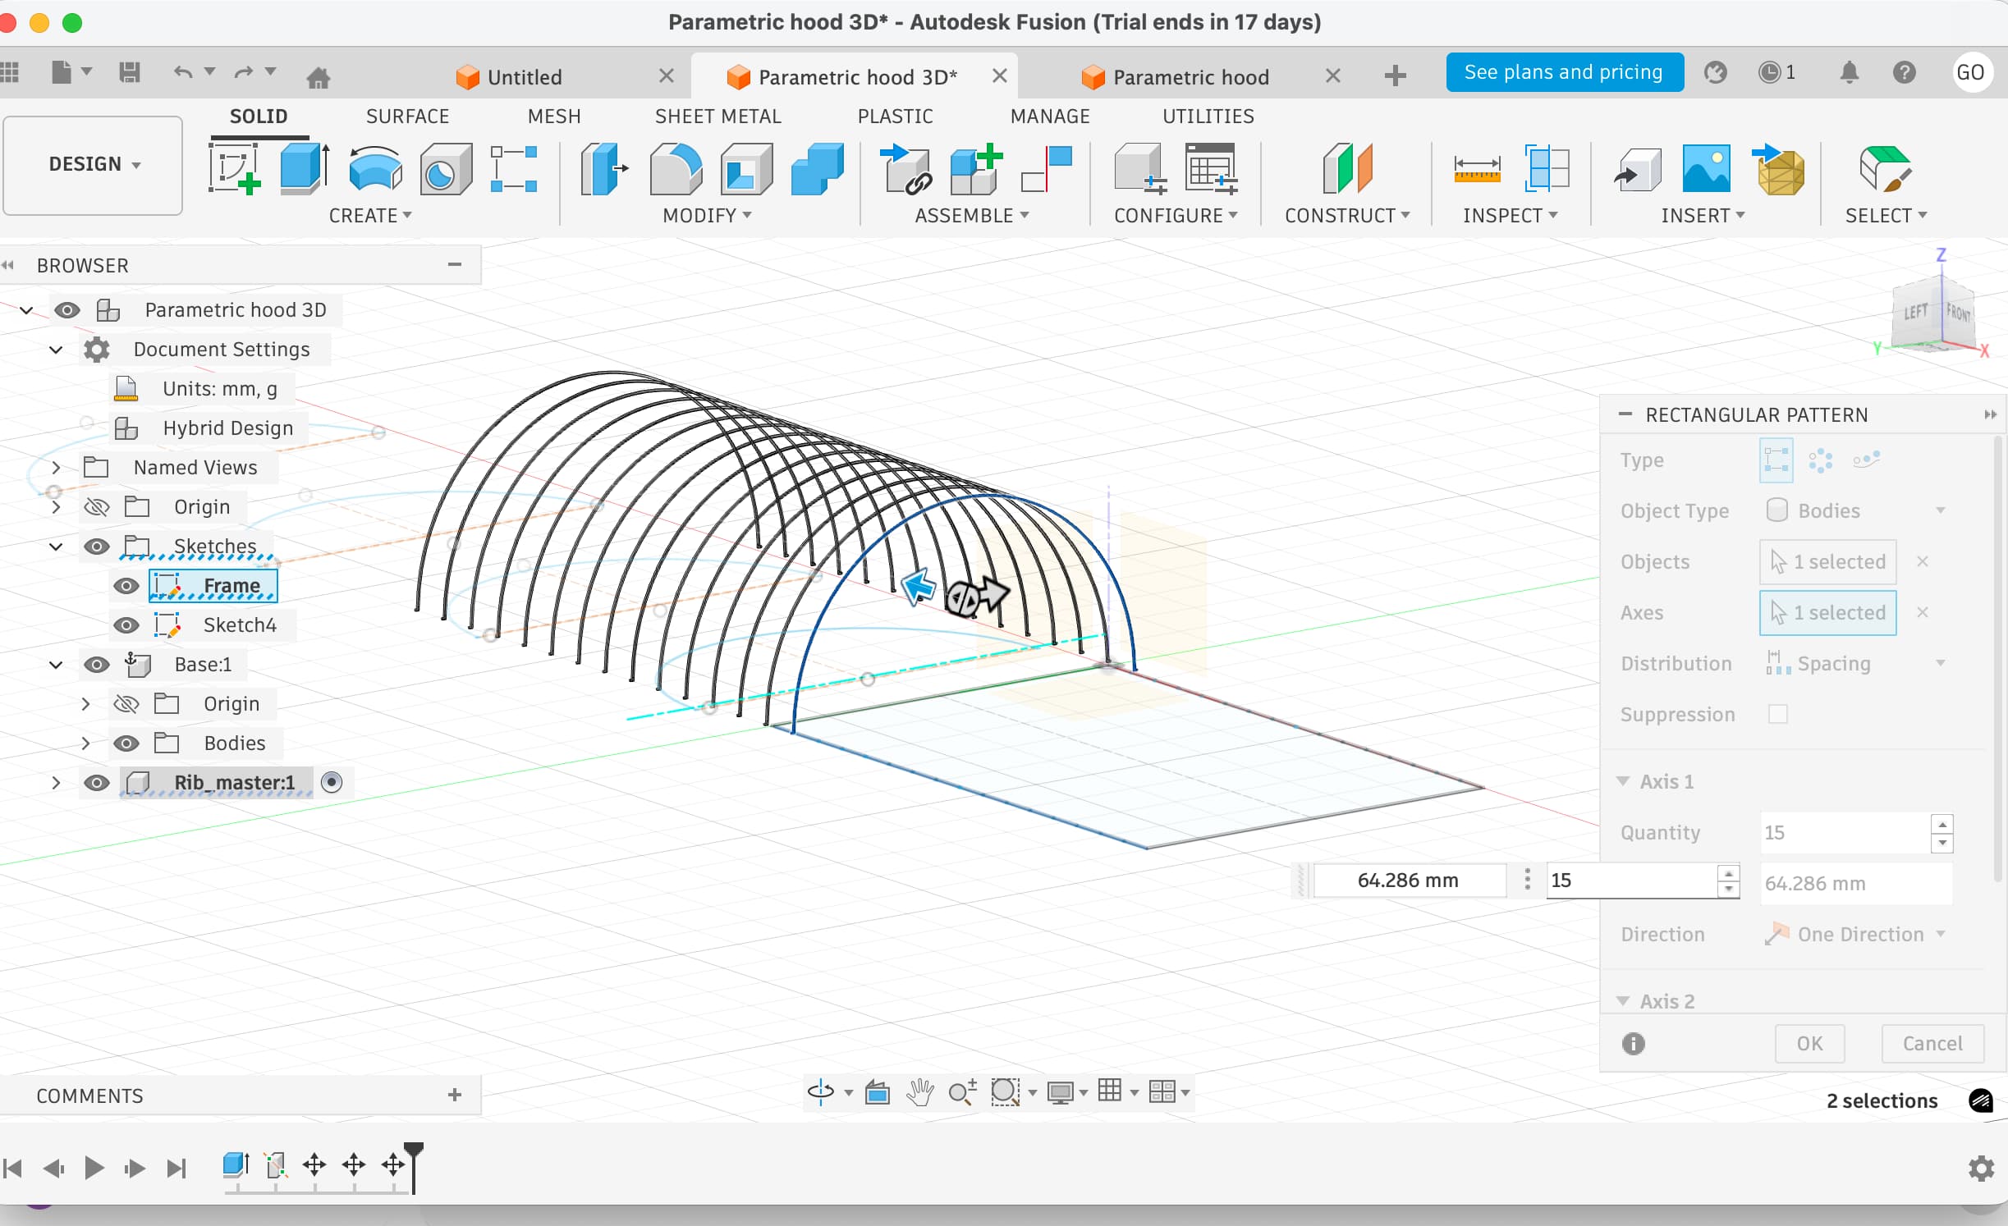The width and height of the screenshot is (2008, 1226).
Task: Hide the Frame sketch visibility
Action: click(126, 586)
